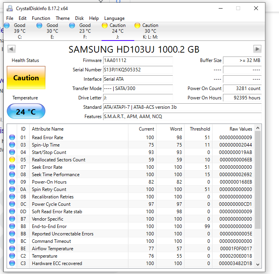Click the Interface field Serial ATA
279x274 pixels.
click(138, 79)
